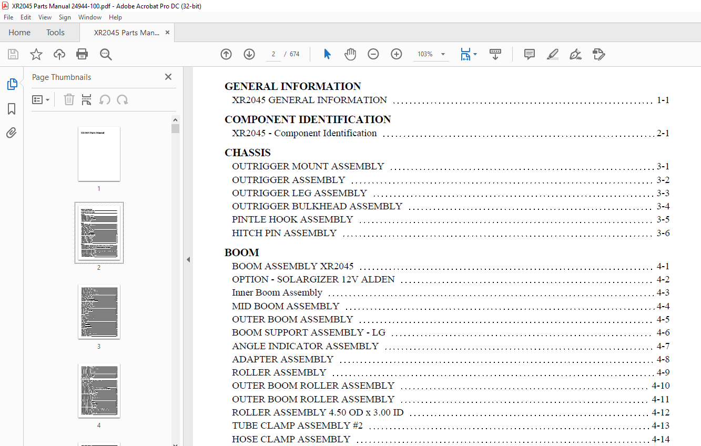The height and width of the screenshot is (446, 701).
Task: Rotate page counterclockwise icon
Action: point(105,99)
